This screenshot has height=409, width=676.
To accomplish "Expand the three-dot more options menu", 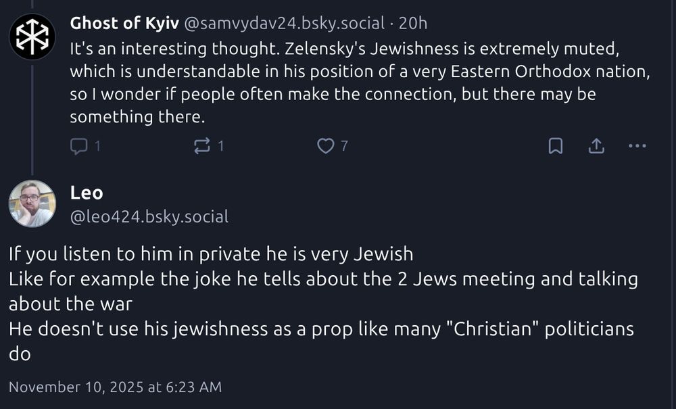I will (x=637, y=145).
